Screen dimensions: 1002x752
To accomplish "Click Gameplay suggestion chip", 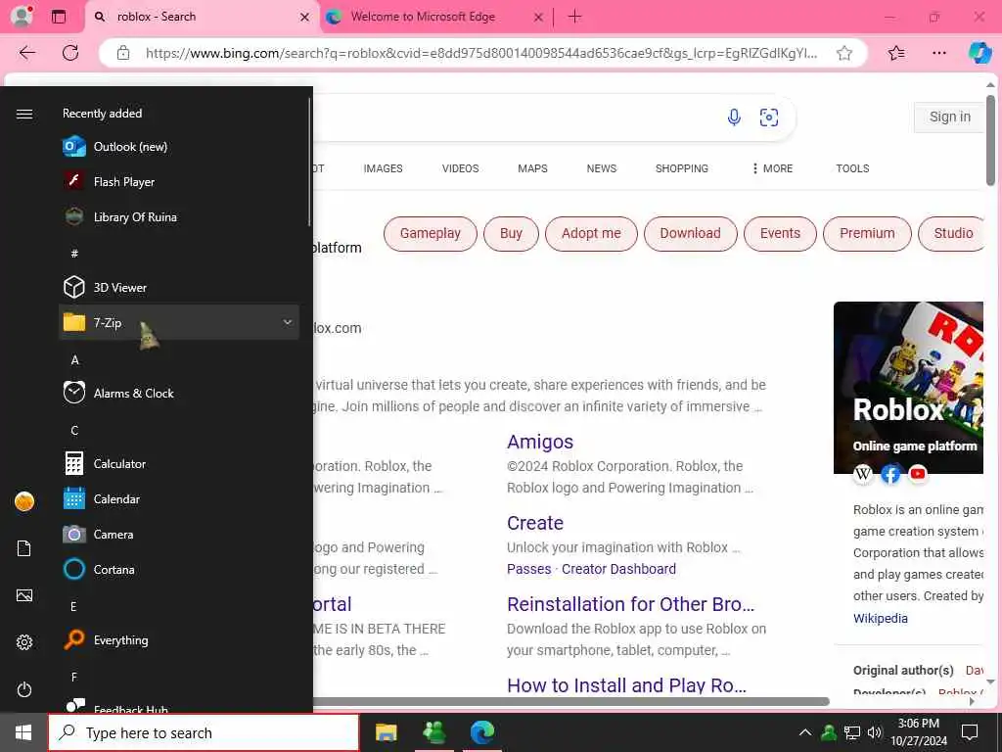I will point(431,233).
